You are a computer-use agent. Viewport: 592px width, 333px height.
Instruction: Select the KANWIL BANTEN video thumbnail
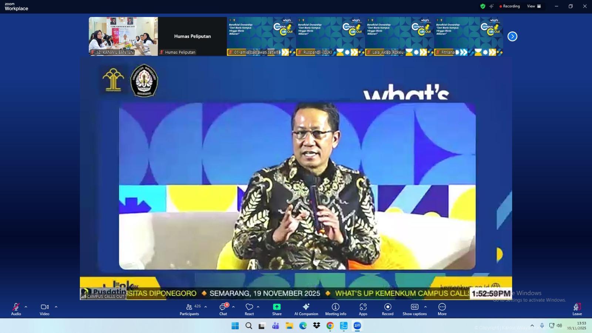(123, 36)
